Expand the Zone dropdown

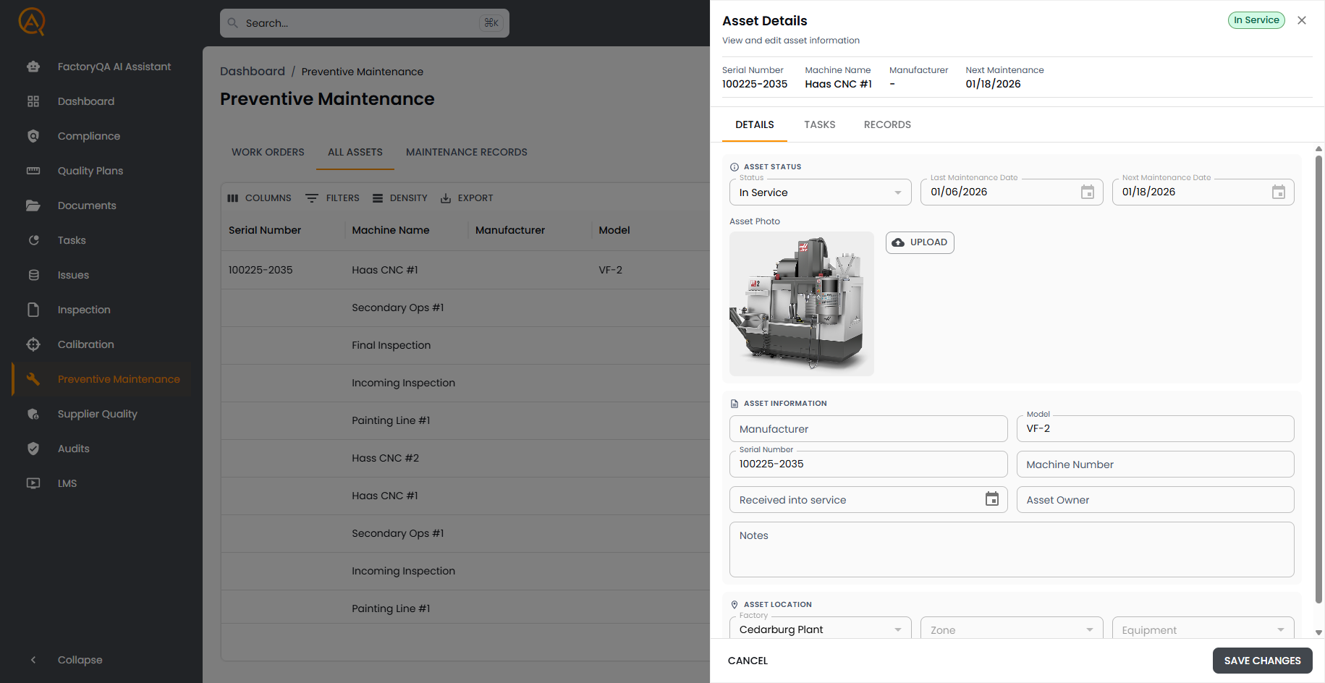tap(1011, 628)
